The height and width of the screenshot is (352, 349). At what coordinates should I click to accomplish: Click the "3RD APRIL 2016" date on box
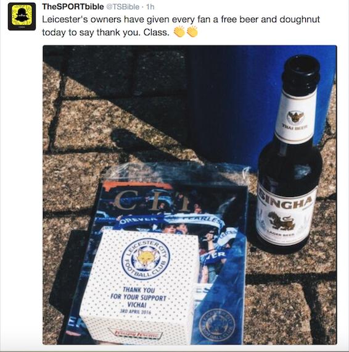136,311
